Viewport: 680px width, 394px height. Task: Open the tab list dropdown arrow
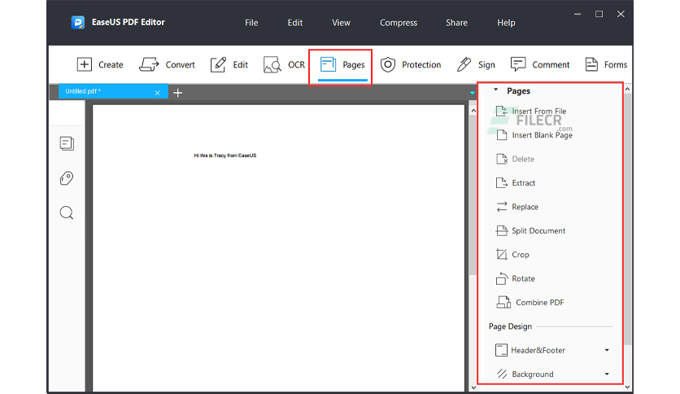point(473,93)
